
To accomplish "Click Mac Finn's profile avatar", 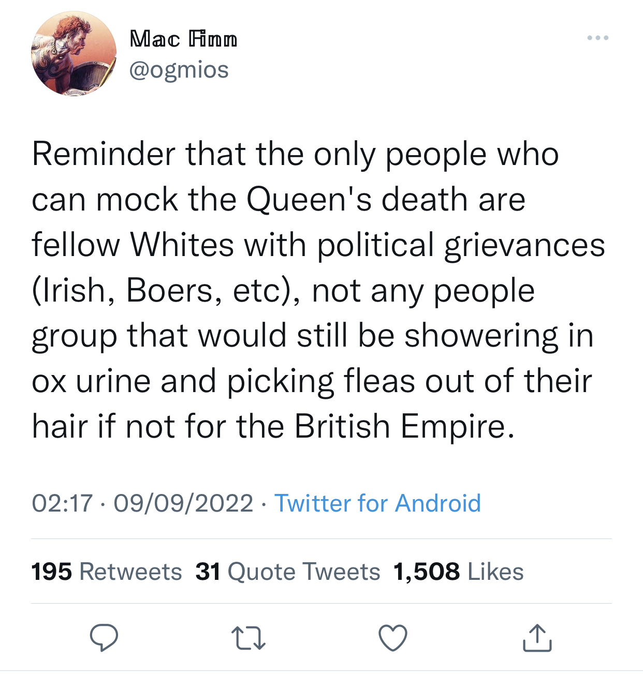I will point(74,54).
